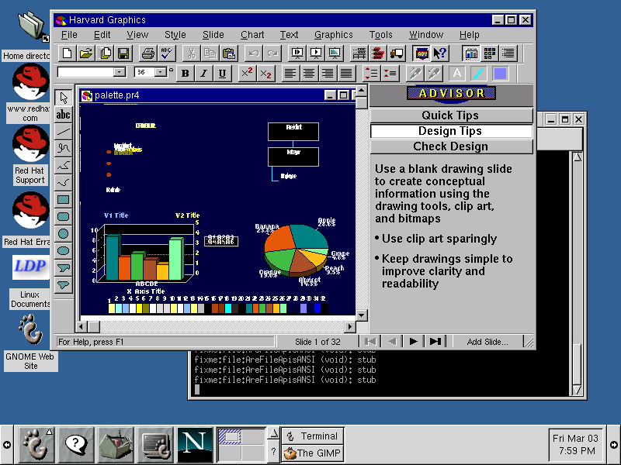Click the text color A swatch

pyautogui.click(x=457, y=74)
